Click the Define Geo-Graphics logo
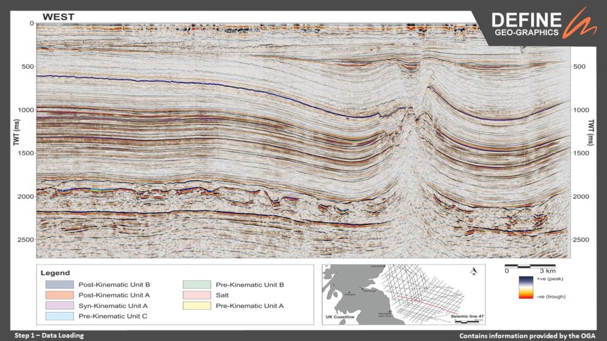 [526, 24]
